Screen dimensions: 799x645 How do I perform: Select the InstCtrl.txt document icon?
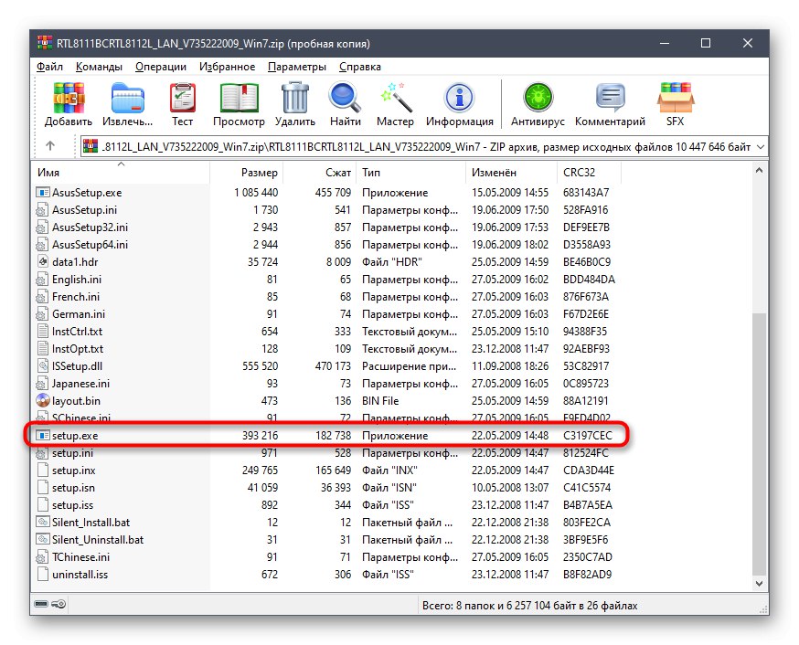43,332
